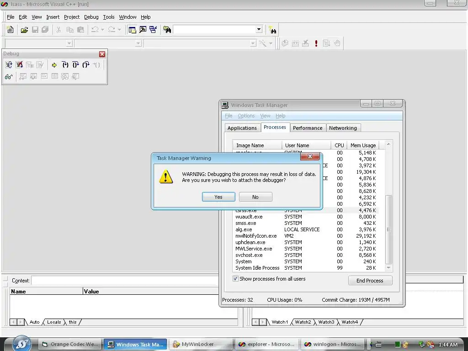Click the red exclamation Execute icon
This screenshot has height=351, width=468.
click(316, 43)
